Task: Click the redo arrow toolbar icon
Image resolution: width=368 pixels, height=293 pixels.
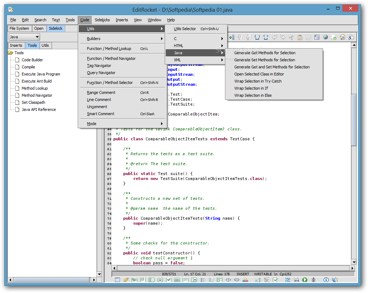Action: pos(283,37)
